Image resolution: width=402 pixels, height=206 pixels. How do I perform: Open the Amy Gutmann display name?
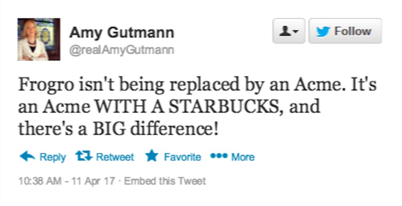click(x=121, y=33)
